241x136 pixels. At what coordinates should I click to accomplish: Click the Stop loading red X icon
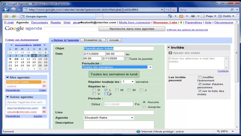point(174,10)
